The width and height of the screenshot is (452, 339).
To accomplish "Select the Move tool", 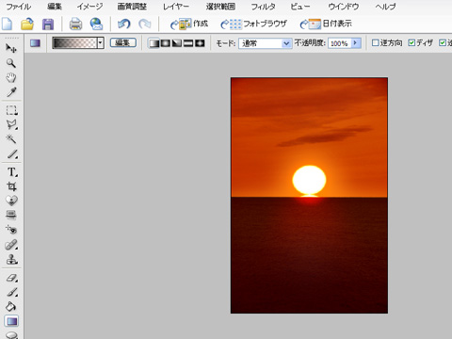I will pyautogui.click(x=11, y=48).
